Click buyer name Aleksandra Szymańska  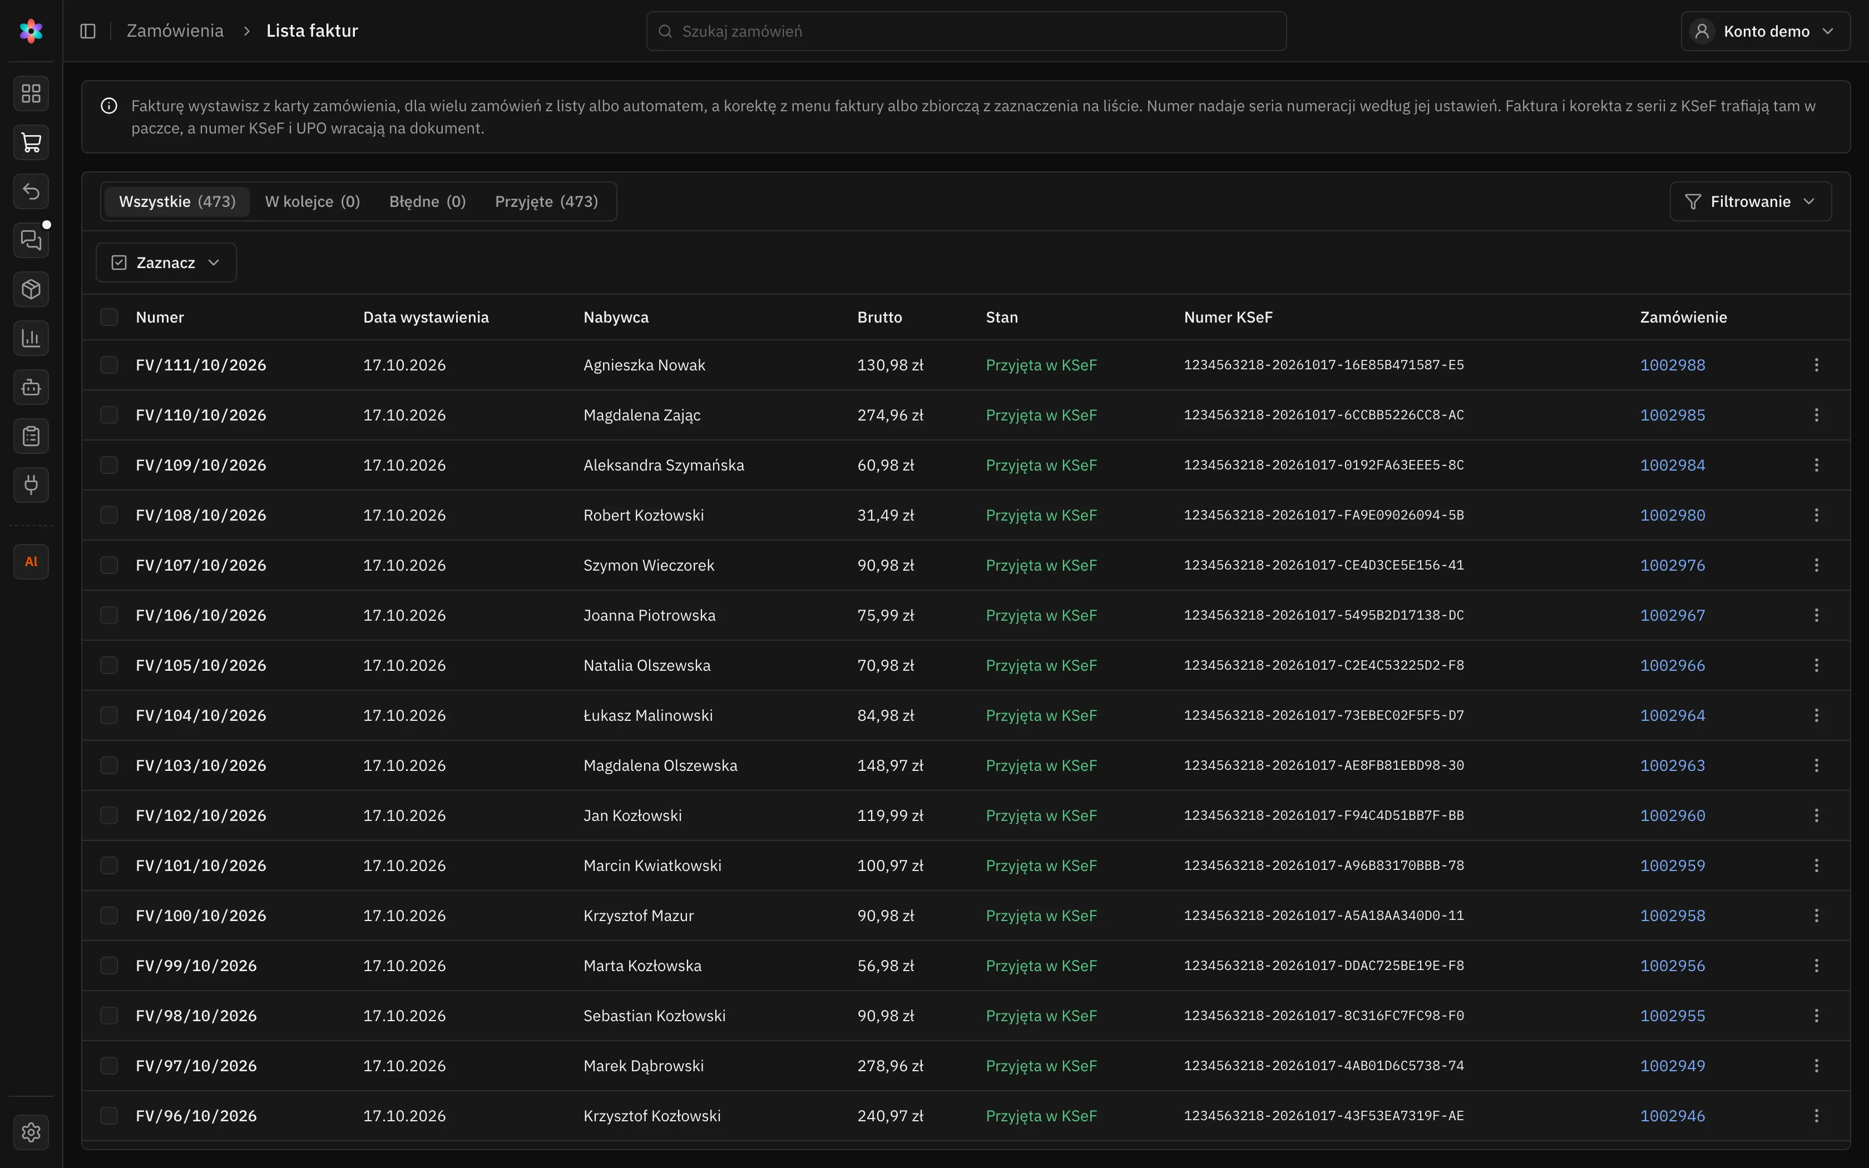coord(664,465)
